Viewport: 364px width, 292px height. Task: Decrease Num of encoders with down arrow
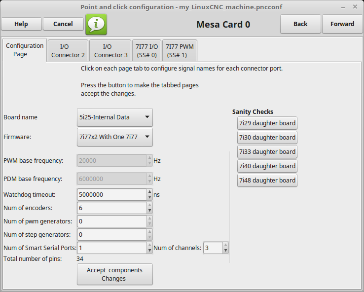pyautogui.click(x=150, y=211)
